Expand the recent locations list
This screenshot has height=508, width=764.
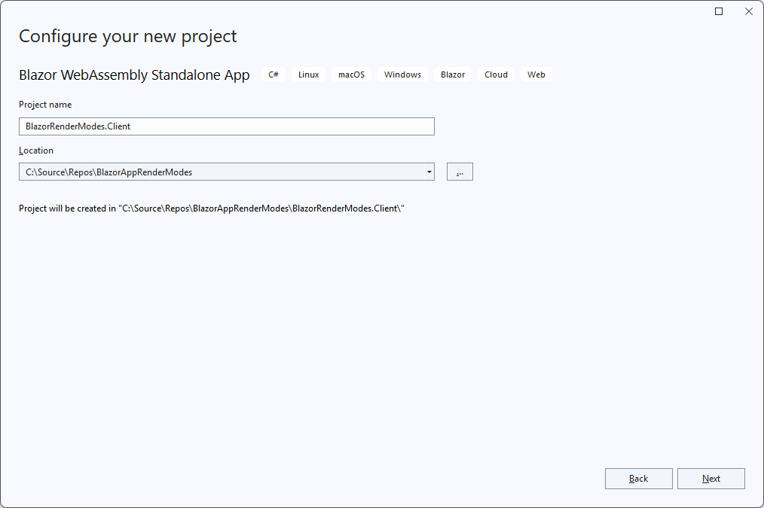pyautogui.click(x=429, y=172)
